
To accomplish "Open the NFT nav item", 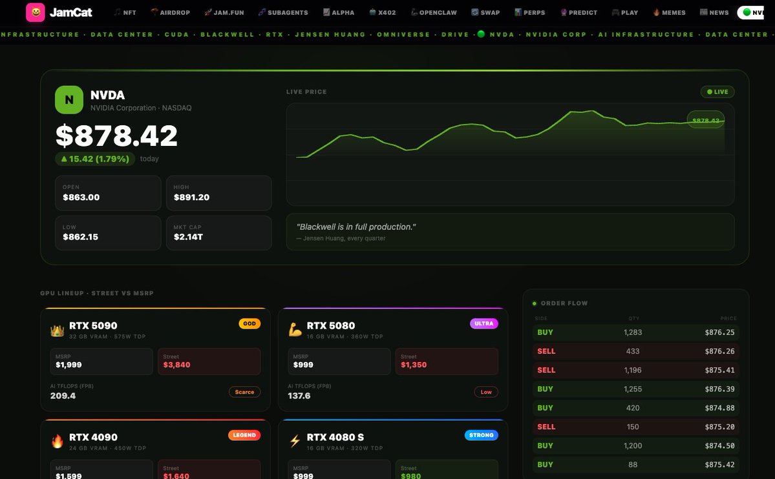I will pyautogui.click(x=125, y=12).
